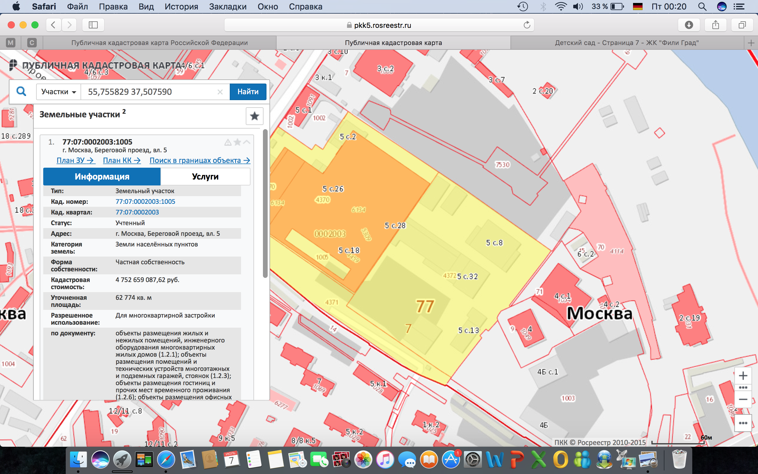Click the results panel scrollbar

coord(265,204)
